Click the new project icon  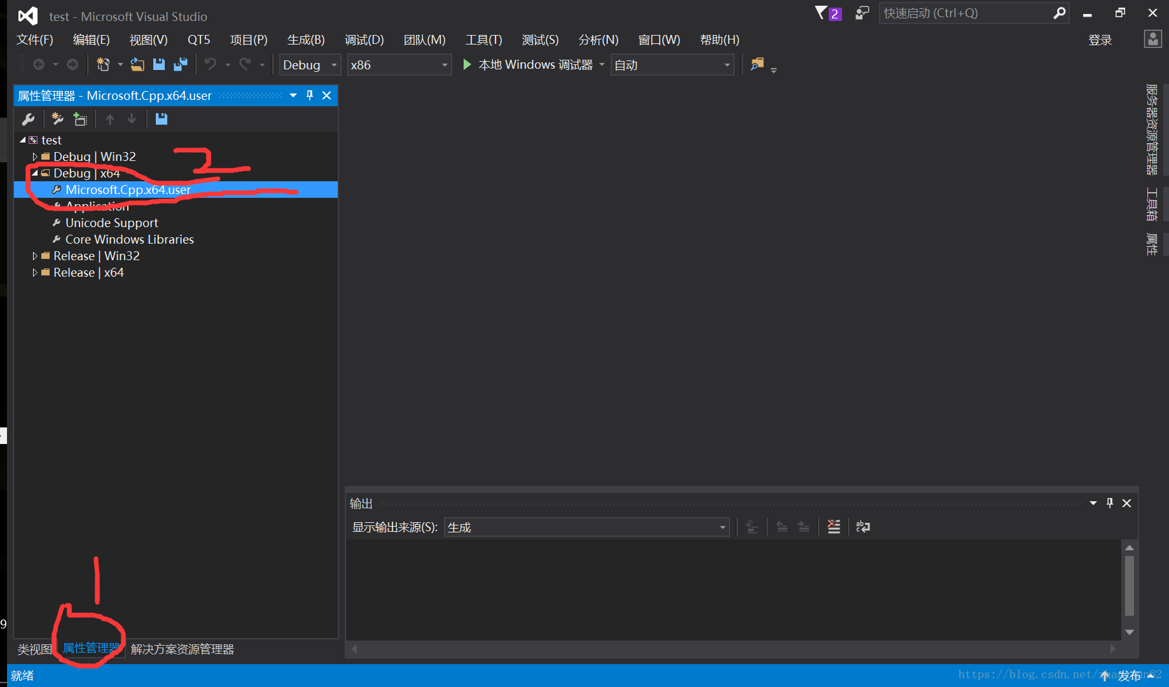pos(103,64)
